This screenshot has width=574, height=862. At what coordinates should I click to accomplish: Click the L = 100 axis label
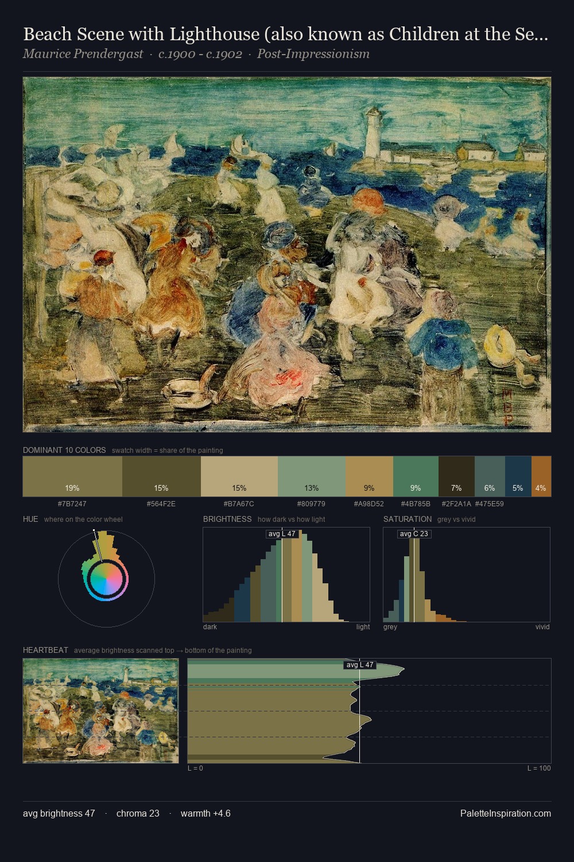(539, 768)
